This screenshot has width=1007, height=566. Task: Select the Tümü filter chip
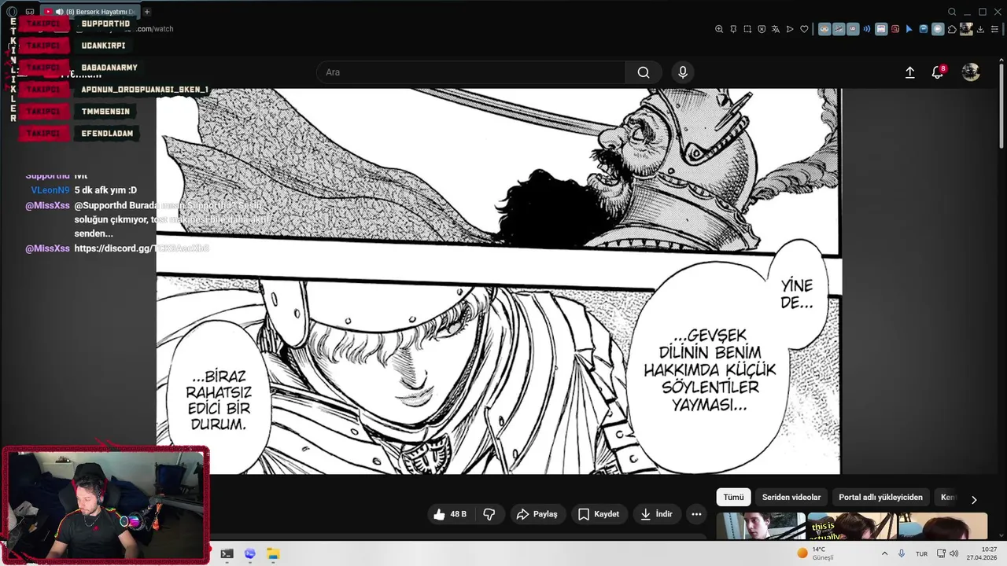coord(733,498)
